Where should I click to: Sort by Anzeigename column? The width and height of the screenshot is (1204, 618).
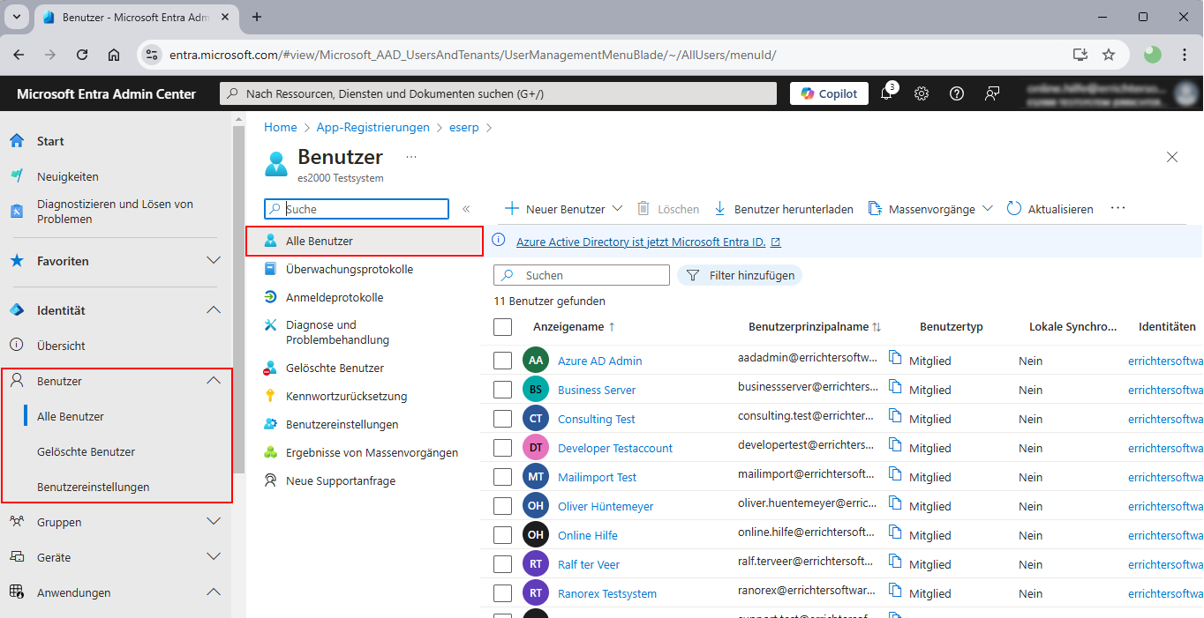coord(574,326)
